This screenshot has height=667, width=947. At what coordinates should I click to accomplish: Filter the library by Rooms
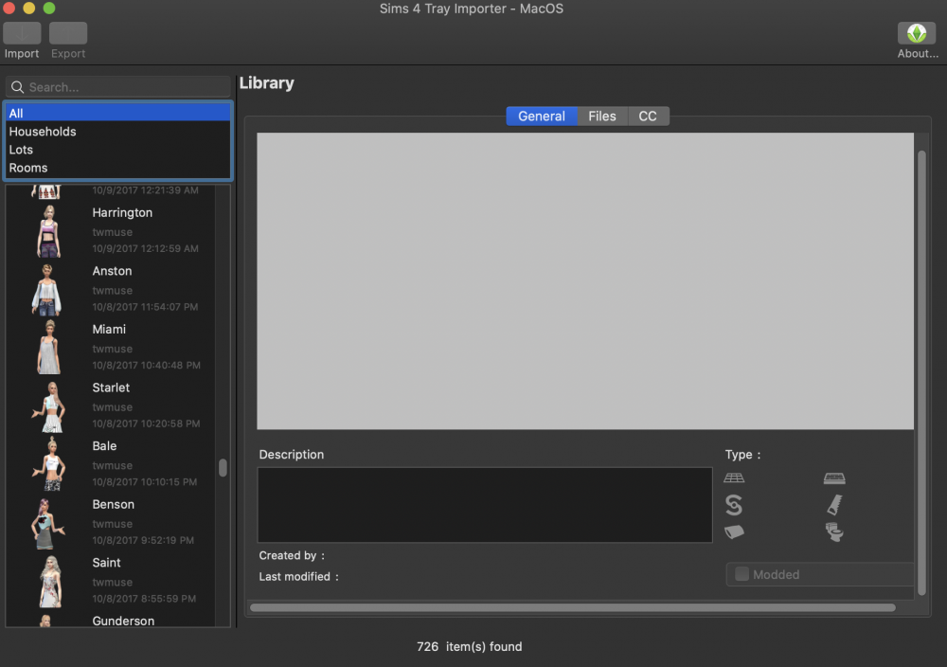117,168
